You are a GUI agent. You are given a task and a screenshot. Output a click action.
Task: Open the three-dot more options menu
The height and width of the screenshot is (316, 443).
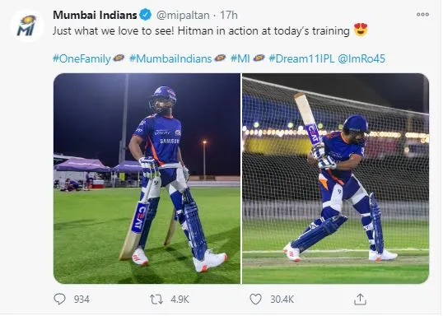coord(422,15)
